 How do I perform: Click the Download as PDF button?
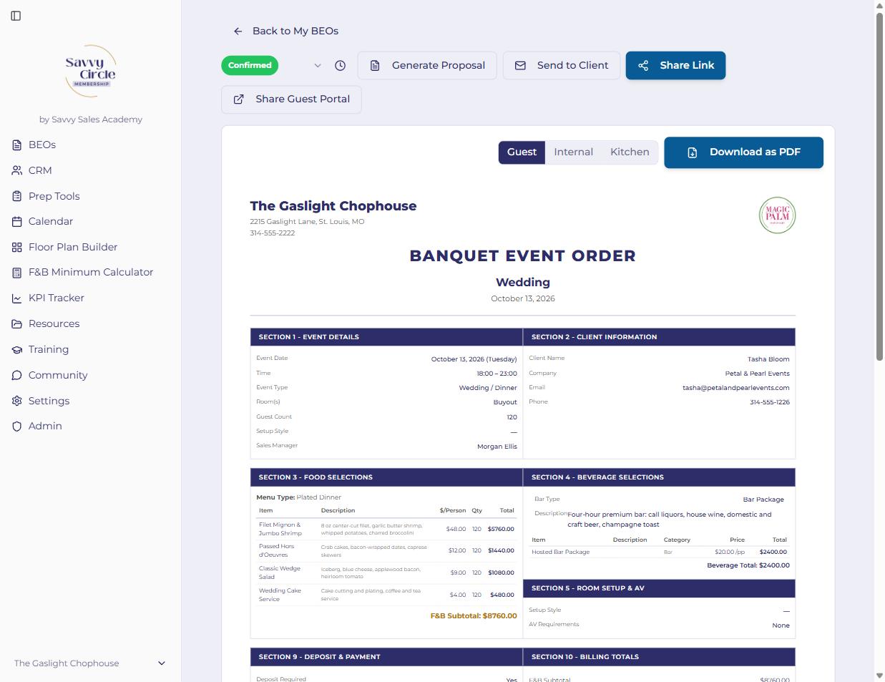coord(743,152)
